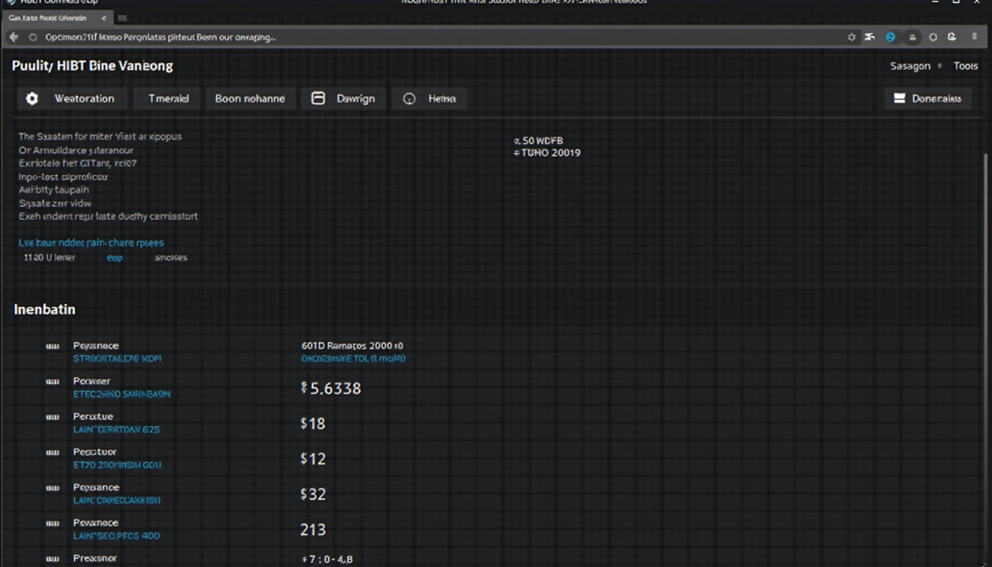This screenshot has width=992, height=567.
Task: Click the $18 value
Action: tap(313, 424)
